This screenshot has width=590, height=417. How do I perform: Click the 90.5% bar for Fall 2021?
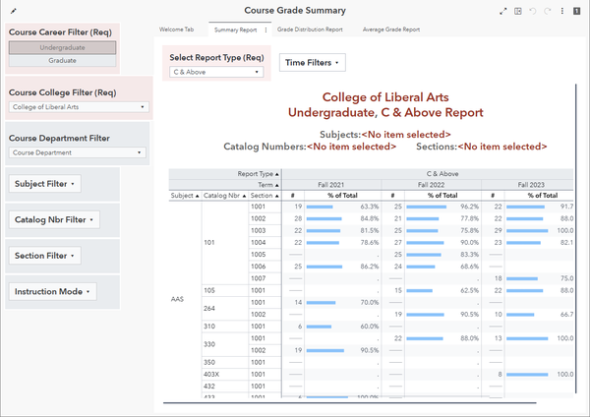tap(325, 350)
